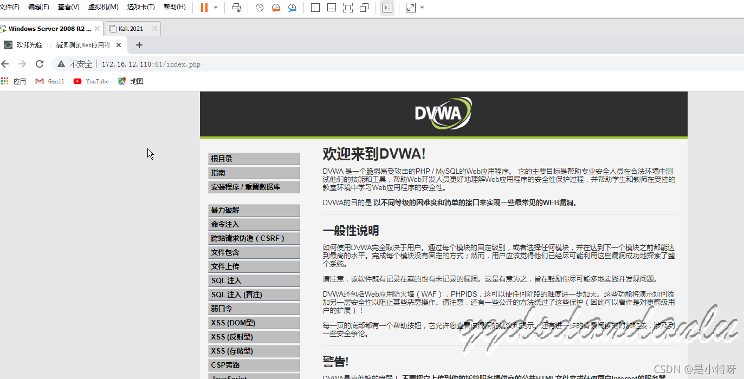The width and height of the screenshot is (744, 379).
Task: Open the 编辑(E) menu
Action: click(x=38, y=7)
